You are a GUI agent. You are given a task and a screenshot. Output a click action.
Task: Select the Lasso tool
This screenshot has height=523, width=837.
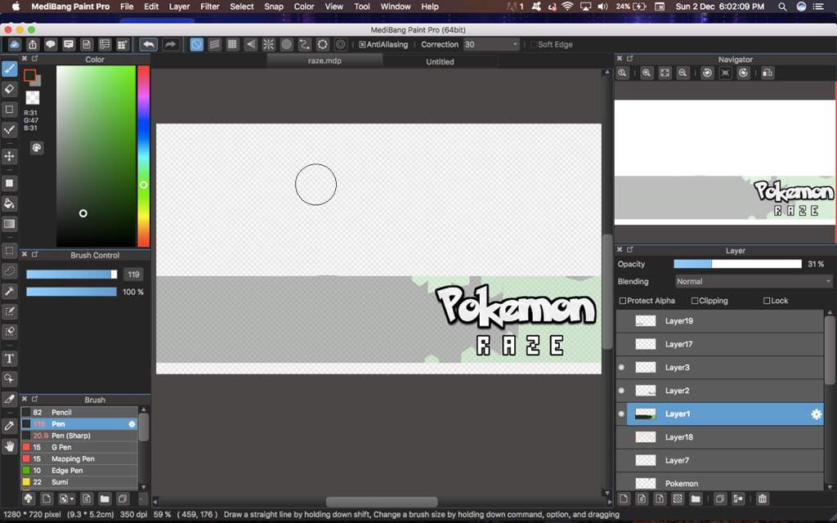(10, 271)
